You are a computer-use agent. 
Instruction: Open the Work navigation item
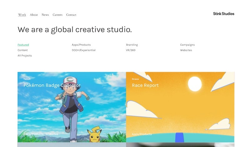click(22, 15)
